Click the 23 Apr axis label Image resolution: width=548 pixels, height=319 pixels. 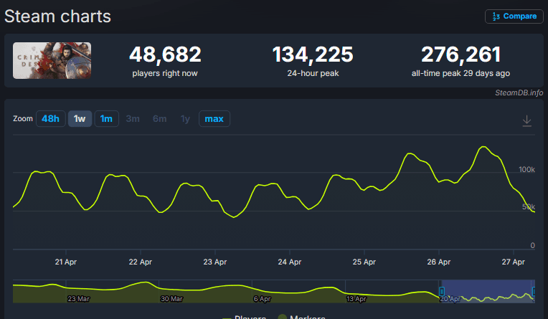(215, 262)
